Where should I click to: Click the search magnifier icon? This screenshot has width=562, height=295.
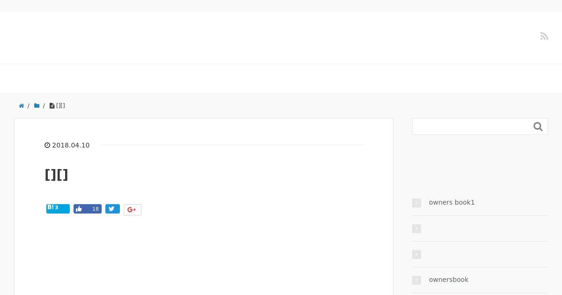[x=538, y=126]
